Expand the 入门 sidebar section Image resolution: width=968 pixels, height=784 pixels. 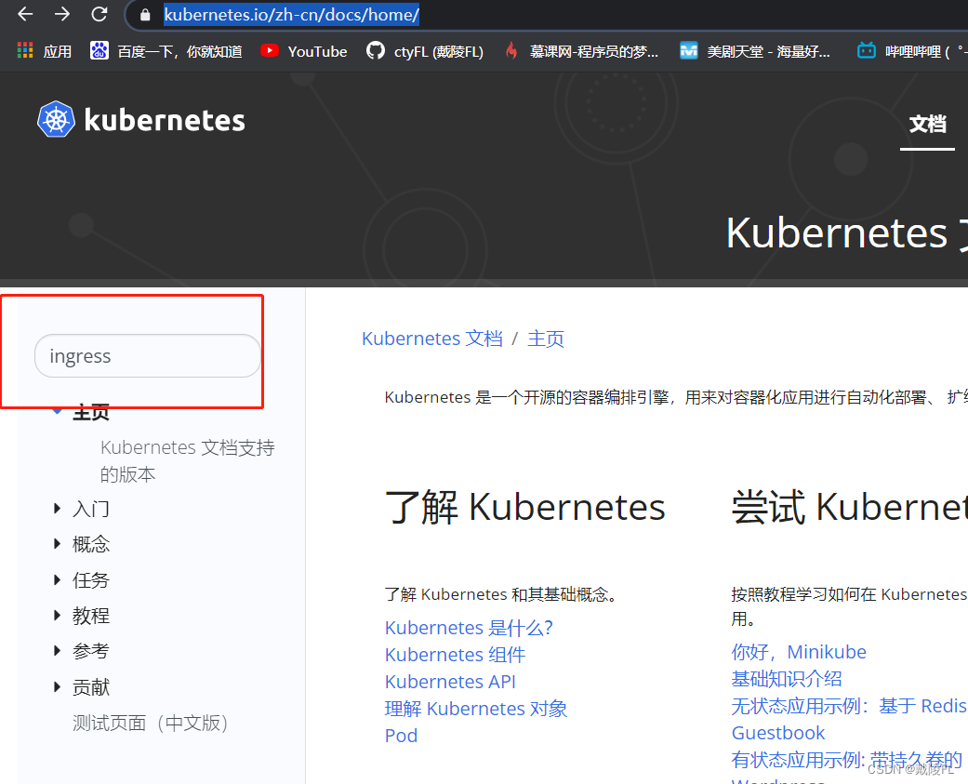pos(57,509)
